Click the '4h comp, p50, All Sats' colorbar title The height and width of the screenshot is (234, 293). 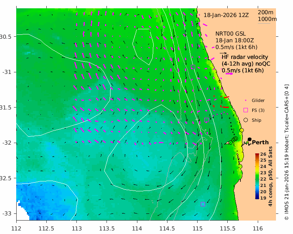pyautogui.click(x=270, y=176)
